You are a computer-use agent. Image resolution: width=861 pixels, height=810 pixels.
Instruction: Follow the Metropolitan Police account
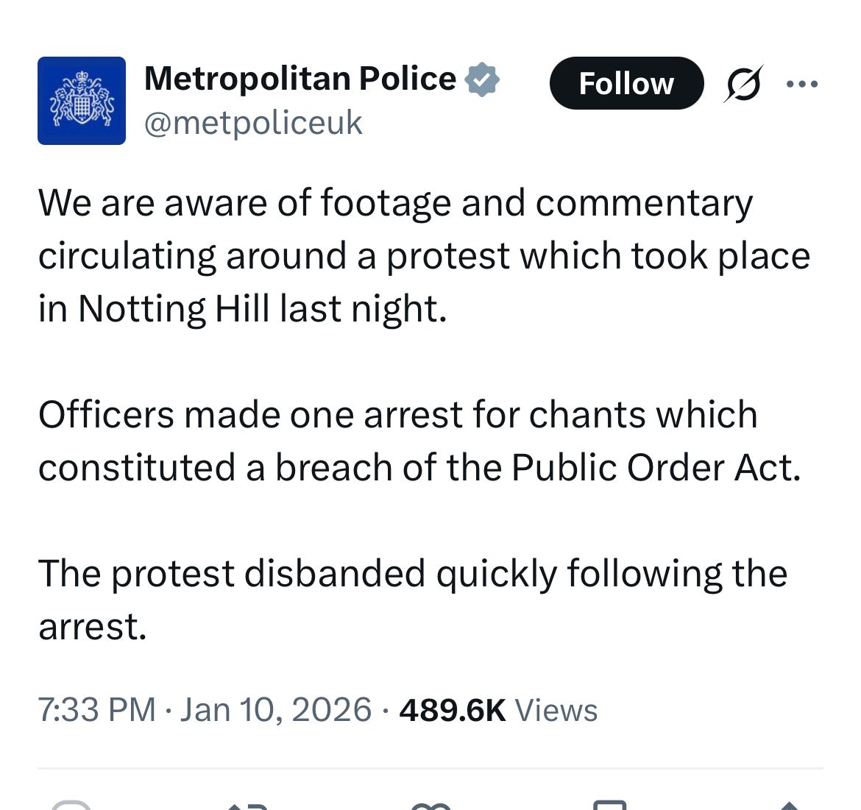(x=626, y=83)
